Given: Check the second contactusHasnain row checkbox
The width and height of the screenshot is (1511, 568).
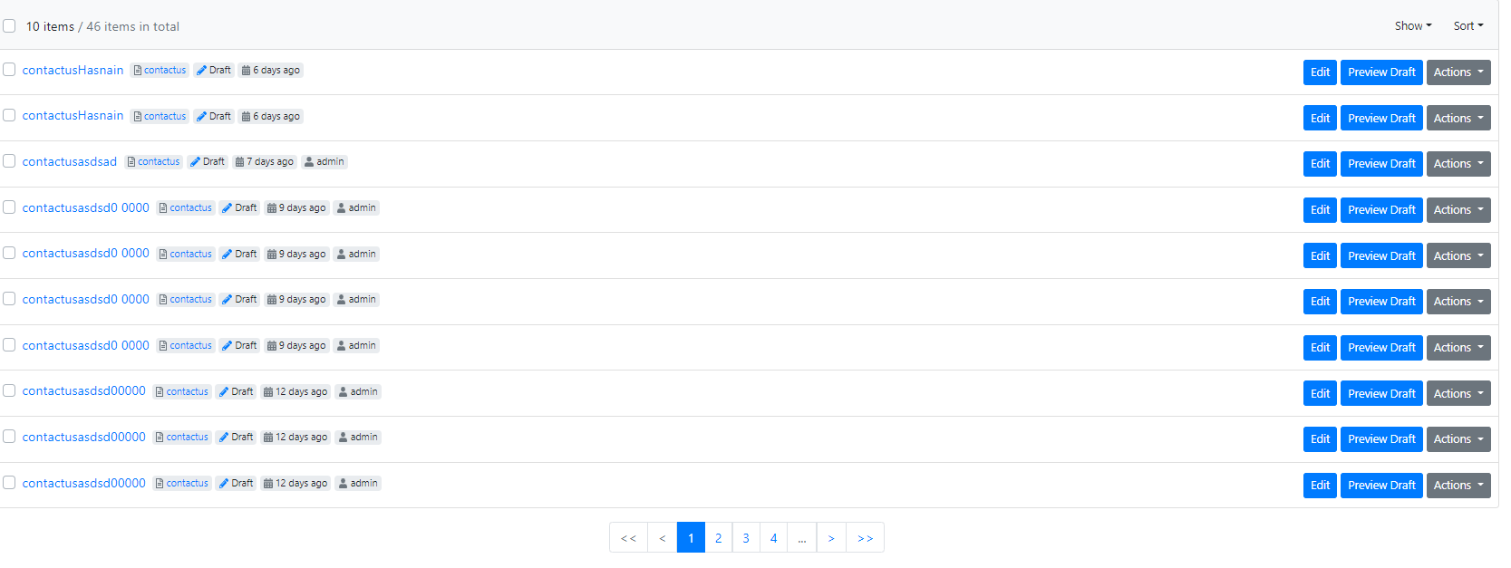Looking at the screenshot, I should point(9,115).
